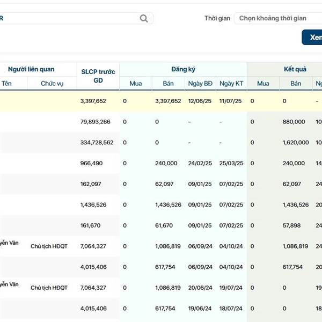Click date 12/06/25 in highlighted row
Screen dimensions: 322x322
click(x=200, y=101)
